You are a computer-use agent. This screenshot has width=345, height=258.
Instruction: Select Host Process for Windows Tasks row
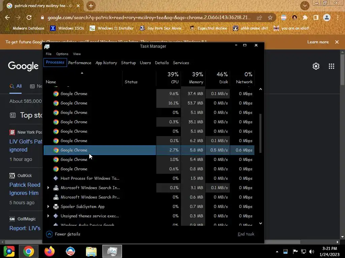[149, 178]
